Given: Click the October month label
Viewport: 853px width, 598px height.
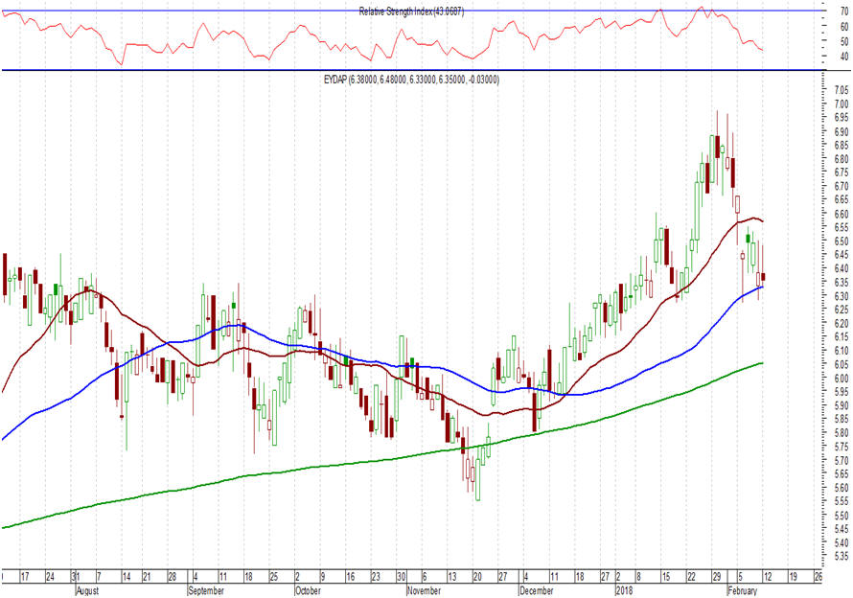Looking at the screenshot, I should click(x=308, y=590).
